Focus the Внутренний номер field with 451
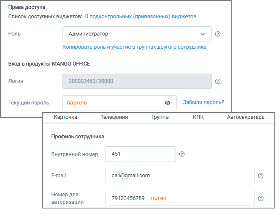Screen dimensions: 279x214 (141, 154)
